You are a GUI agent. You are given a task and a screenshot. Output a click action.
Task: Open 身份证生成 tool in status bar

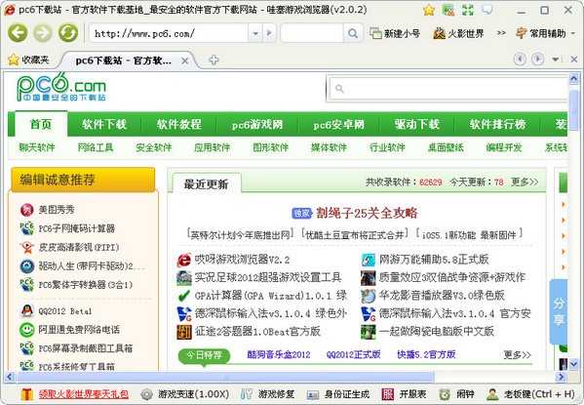click(337, 394)
